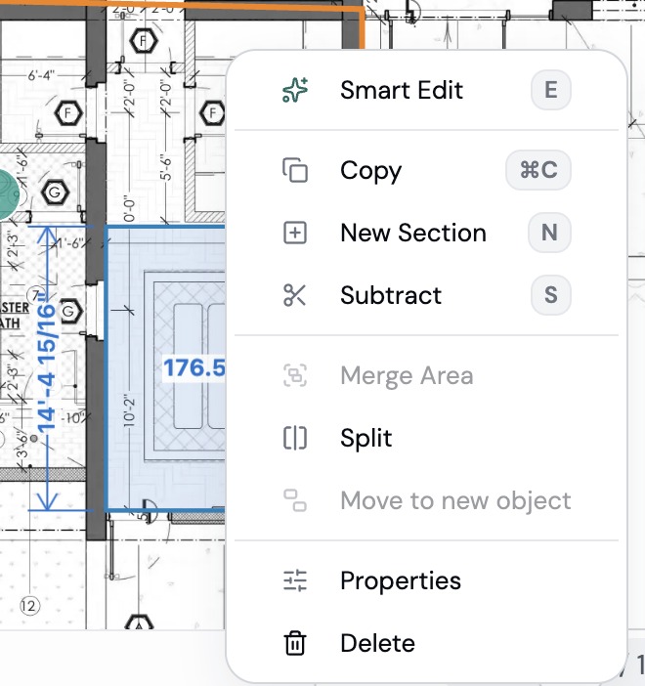
Task: Click the blue 14'-4 15/16" dimension
Action: click(47, 363)
